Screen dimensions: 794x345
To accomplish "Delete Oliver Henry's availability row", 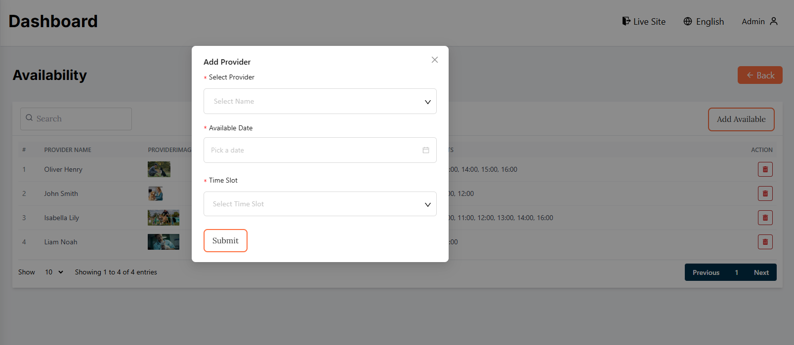I will pyautogui.click(x=765, y=169).
